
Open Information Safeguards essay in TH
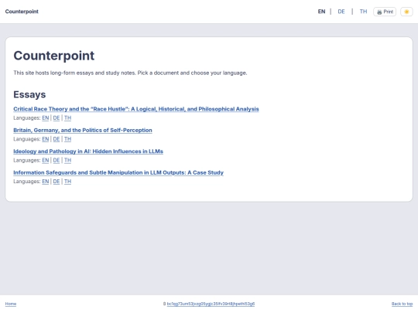point(67,182)
